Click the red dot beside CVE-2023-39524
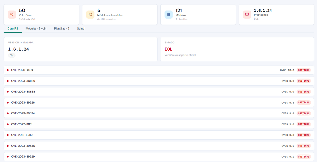 tap(8, 113)
